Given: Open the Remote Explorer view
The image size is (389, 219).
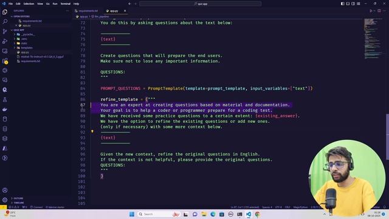Looking at the screenshot, I should click(5, 51).
